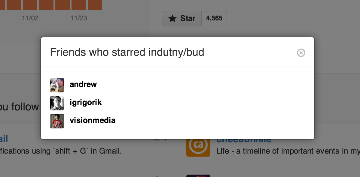Click the 11/02 date label

30,18
